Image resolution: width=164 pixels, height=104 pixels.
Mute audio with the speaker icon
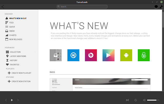click(x=144, y=100)
